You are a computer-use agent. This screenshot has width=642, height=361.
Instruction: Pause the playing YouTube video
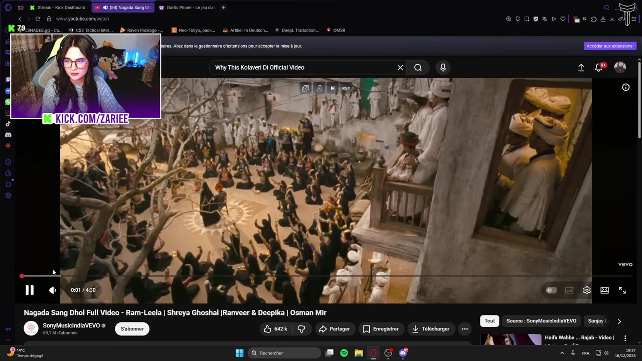point(30,290)
